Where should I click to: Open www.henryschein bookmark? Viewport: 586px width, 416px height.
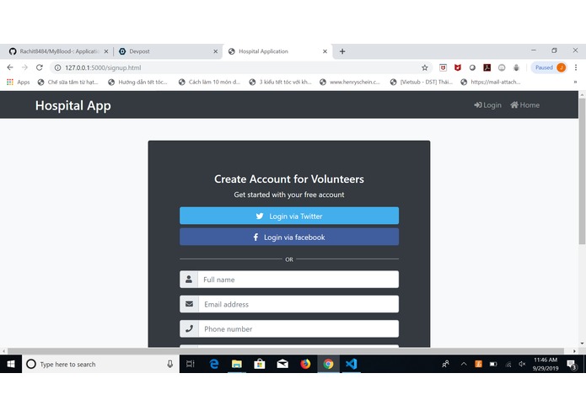pos(350,82)
